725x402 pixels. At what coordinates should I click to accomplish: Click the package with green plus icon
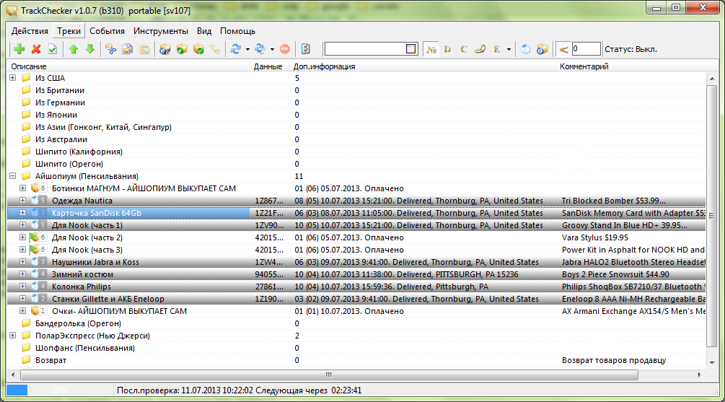[182, 49]
